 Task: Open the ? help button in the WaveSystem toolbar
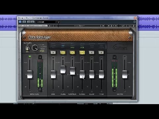click(135, 26)
